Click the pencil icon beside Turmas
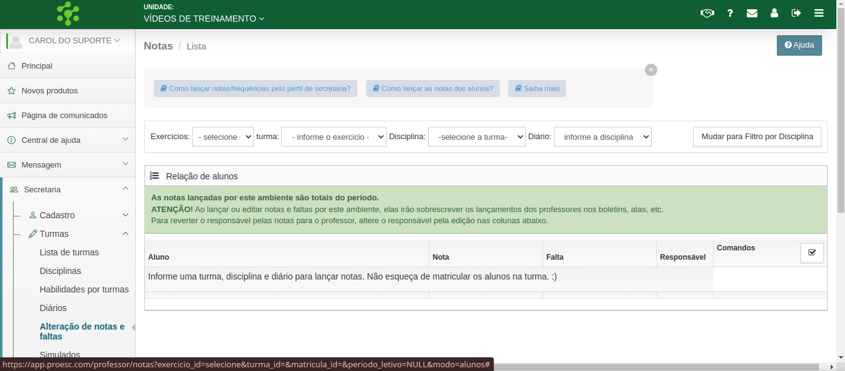 tap(33, 234)
